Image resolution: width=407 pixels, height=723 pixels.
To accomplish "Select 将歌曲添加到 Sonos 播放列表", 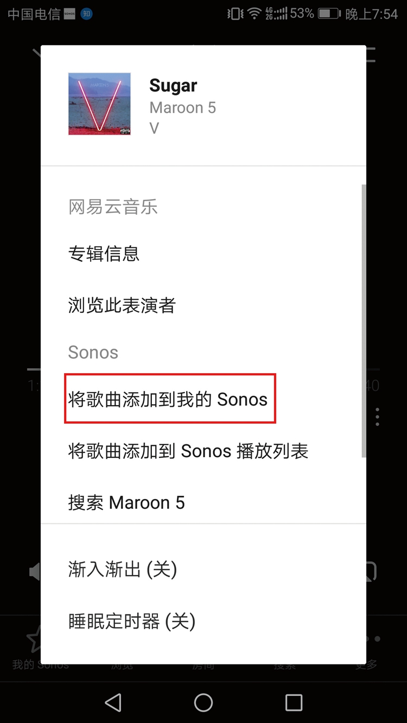I will click(x=188, y=451).
